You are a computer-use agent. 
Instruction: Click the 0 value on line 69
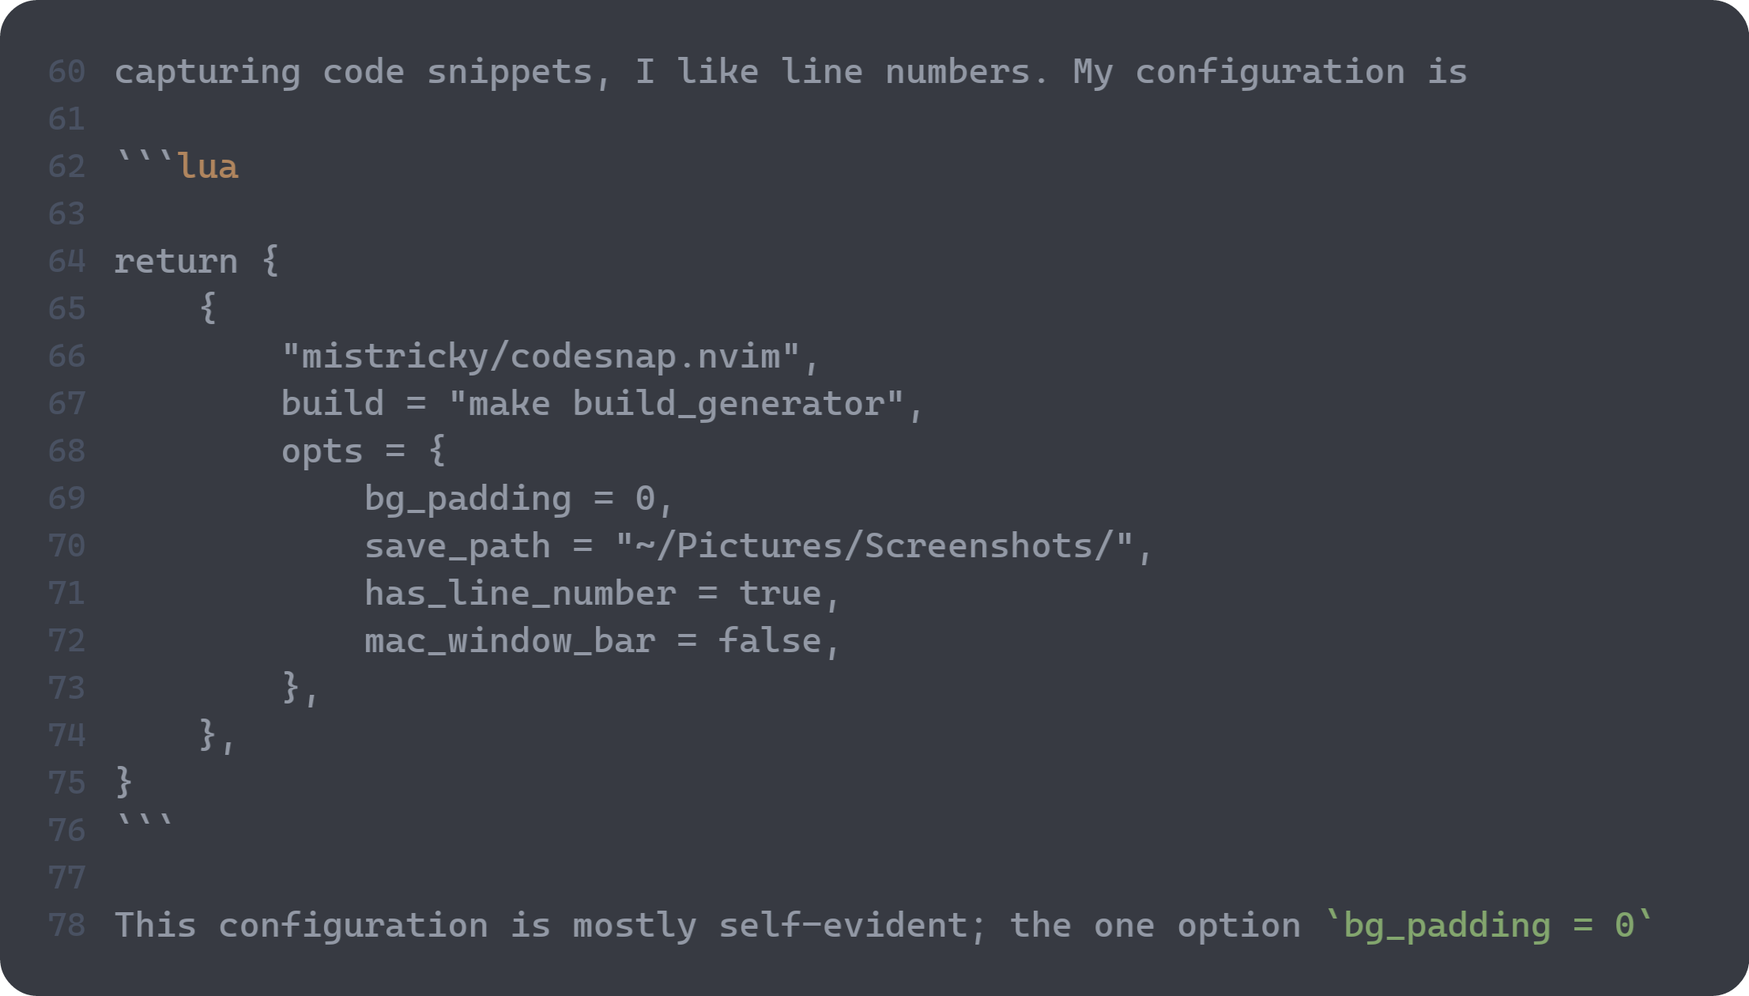pos(645,499)
